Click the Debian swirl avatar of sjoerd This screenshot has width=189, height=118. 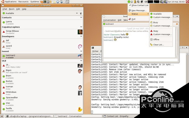(x=80, y=47)
